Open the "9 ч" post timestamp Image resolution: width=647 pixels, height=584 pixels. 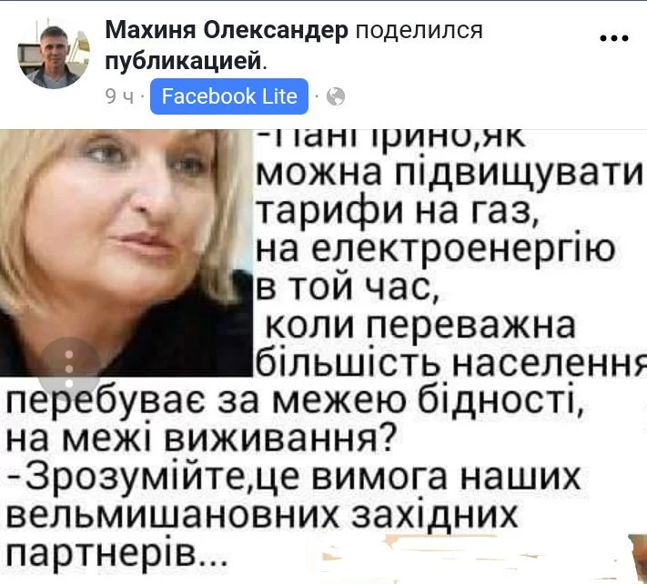coord(119,97)
